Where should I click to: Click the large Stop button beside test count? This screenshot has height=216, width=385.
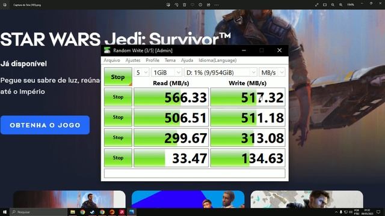pyautogui.click(x=118, y=77)
